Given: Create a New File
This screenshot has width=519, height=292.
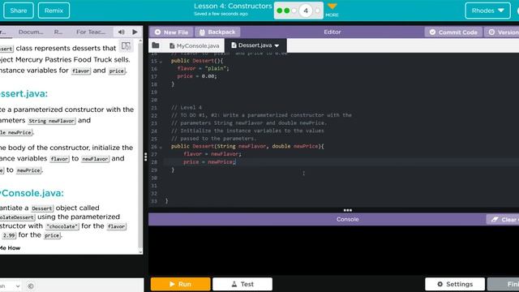Looking at the screenshot, I should pos(171,32).
